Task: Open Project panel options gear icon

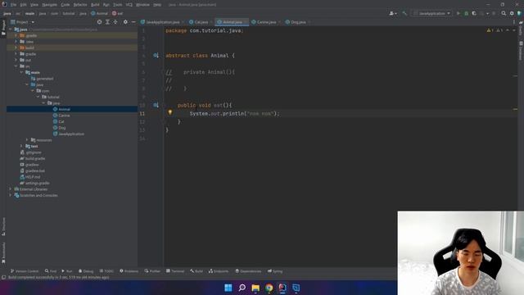Action: tap(125, 22)
